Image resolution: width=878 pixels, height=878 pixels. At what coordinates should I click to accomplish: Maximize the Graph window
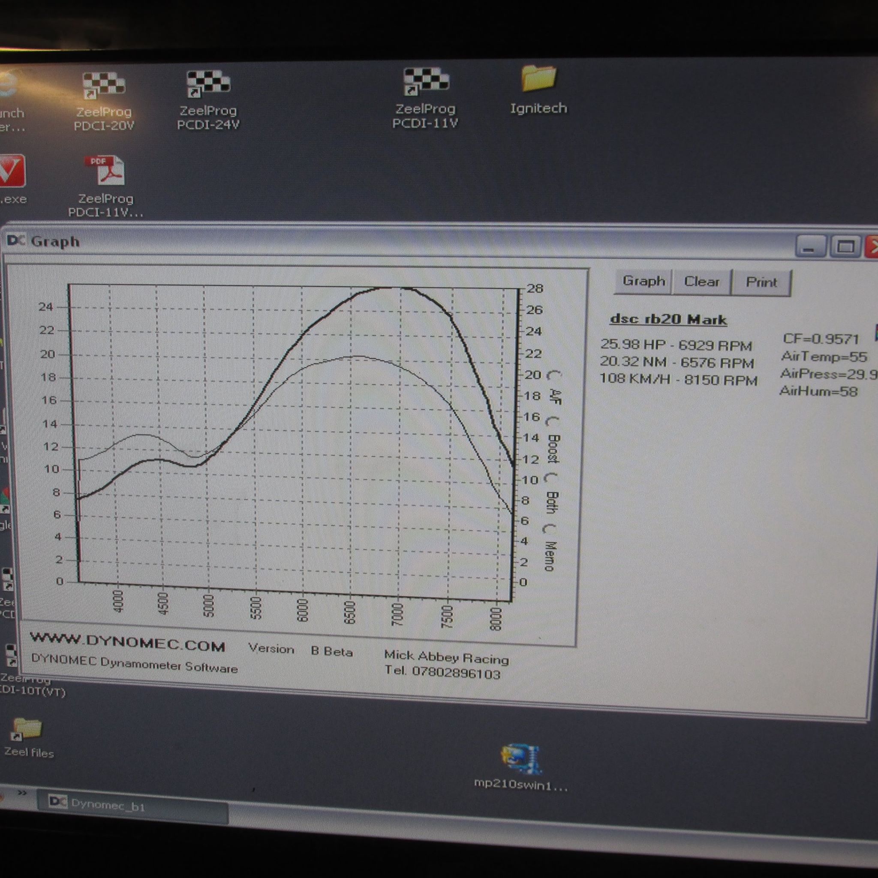click(x=845, y=247)
